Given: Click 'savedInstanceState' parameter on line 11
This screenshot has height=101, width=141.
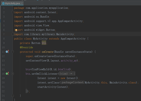Looking at the screenshot, I should (78, 52).
